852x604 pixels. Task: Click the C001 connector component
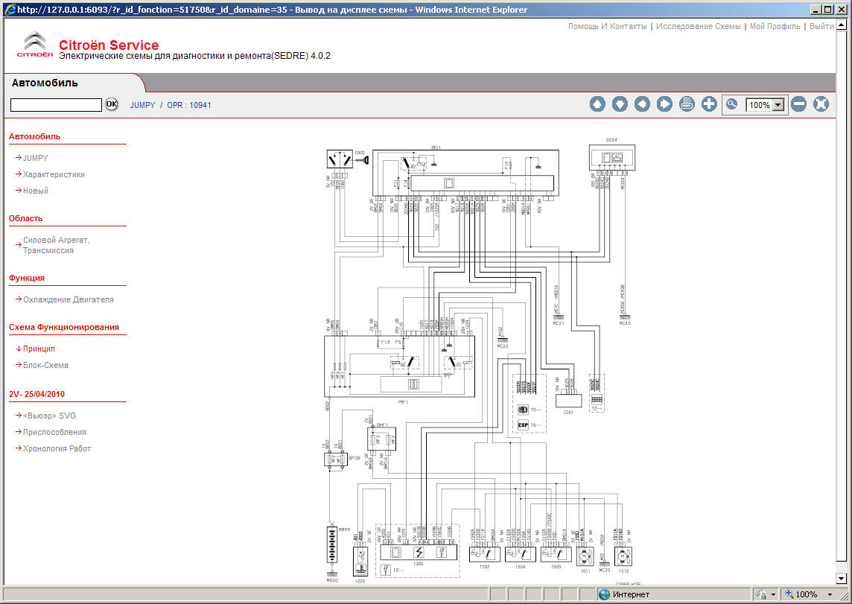pyautogui.click(x=568, y=401)
